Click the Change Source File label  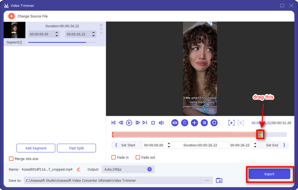(32, 16)
